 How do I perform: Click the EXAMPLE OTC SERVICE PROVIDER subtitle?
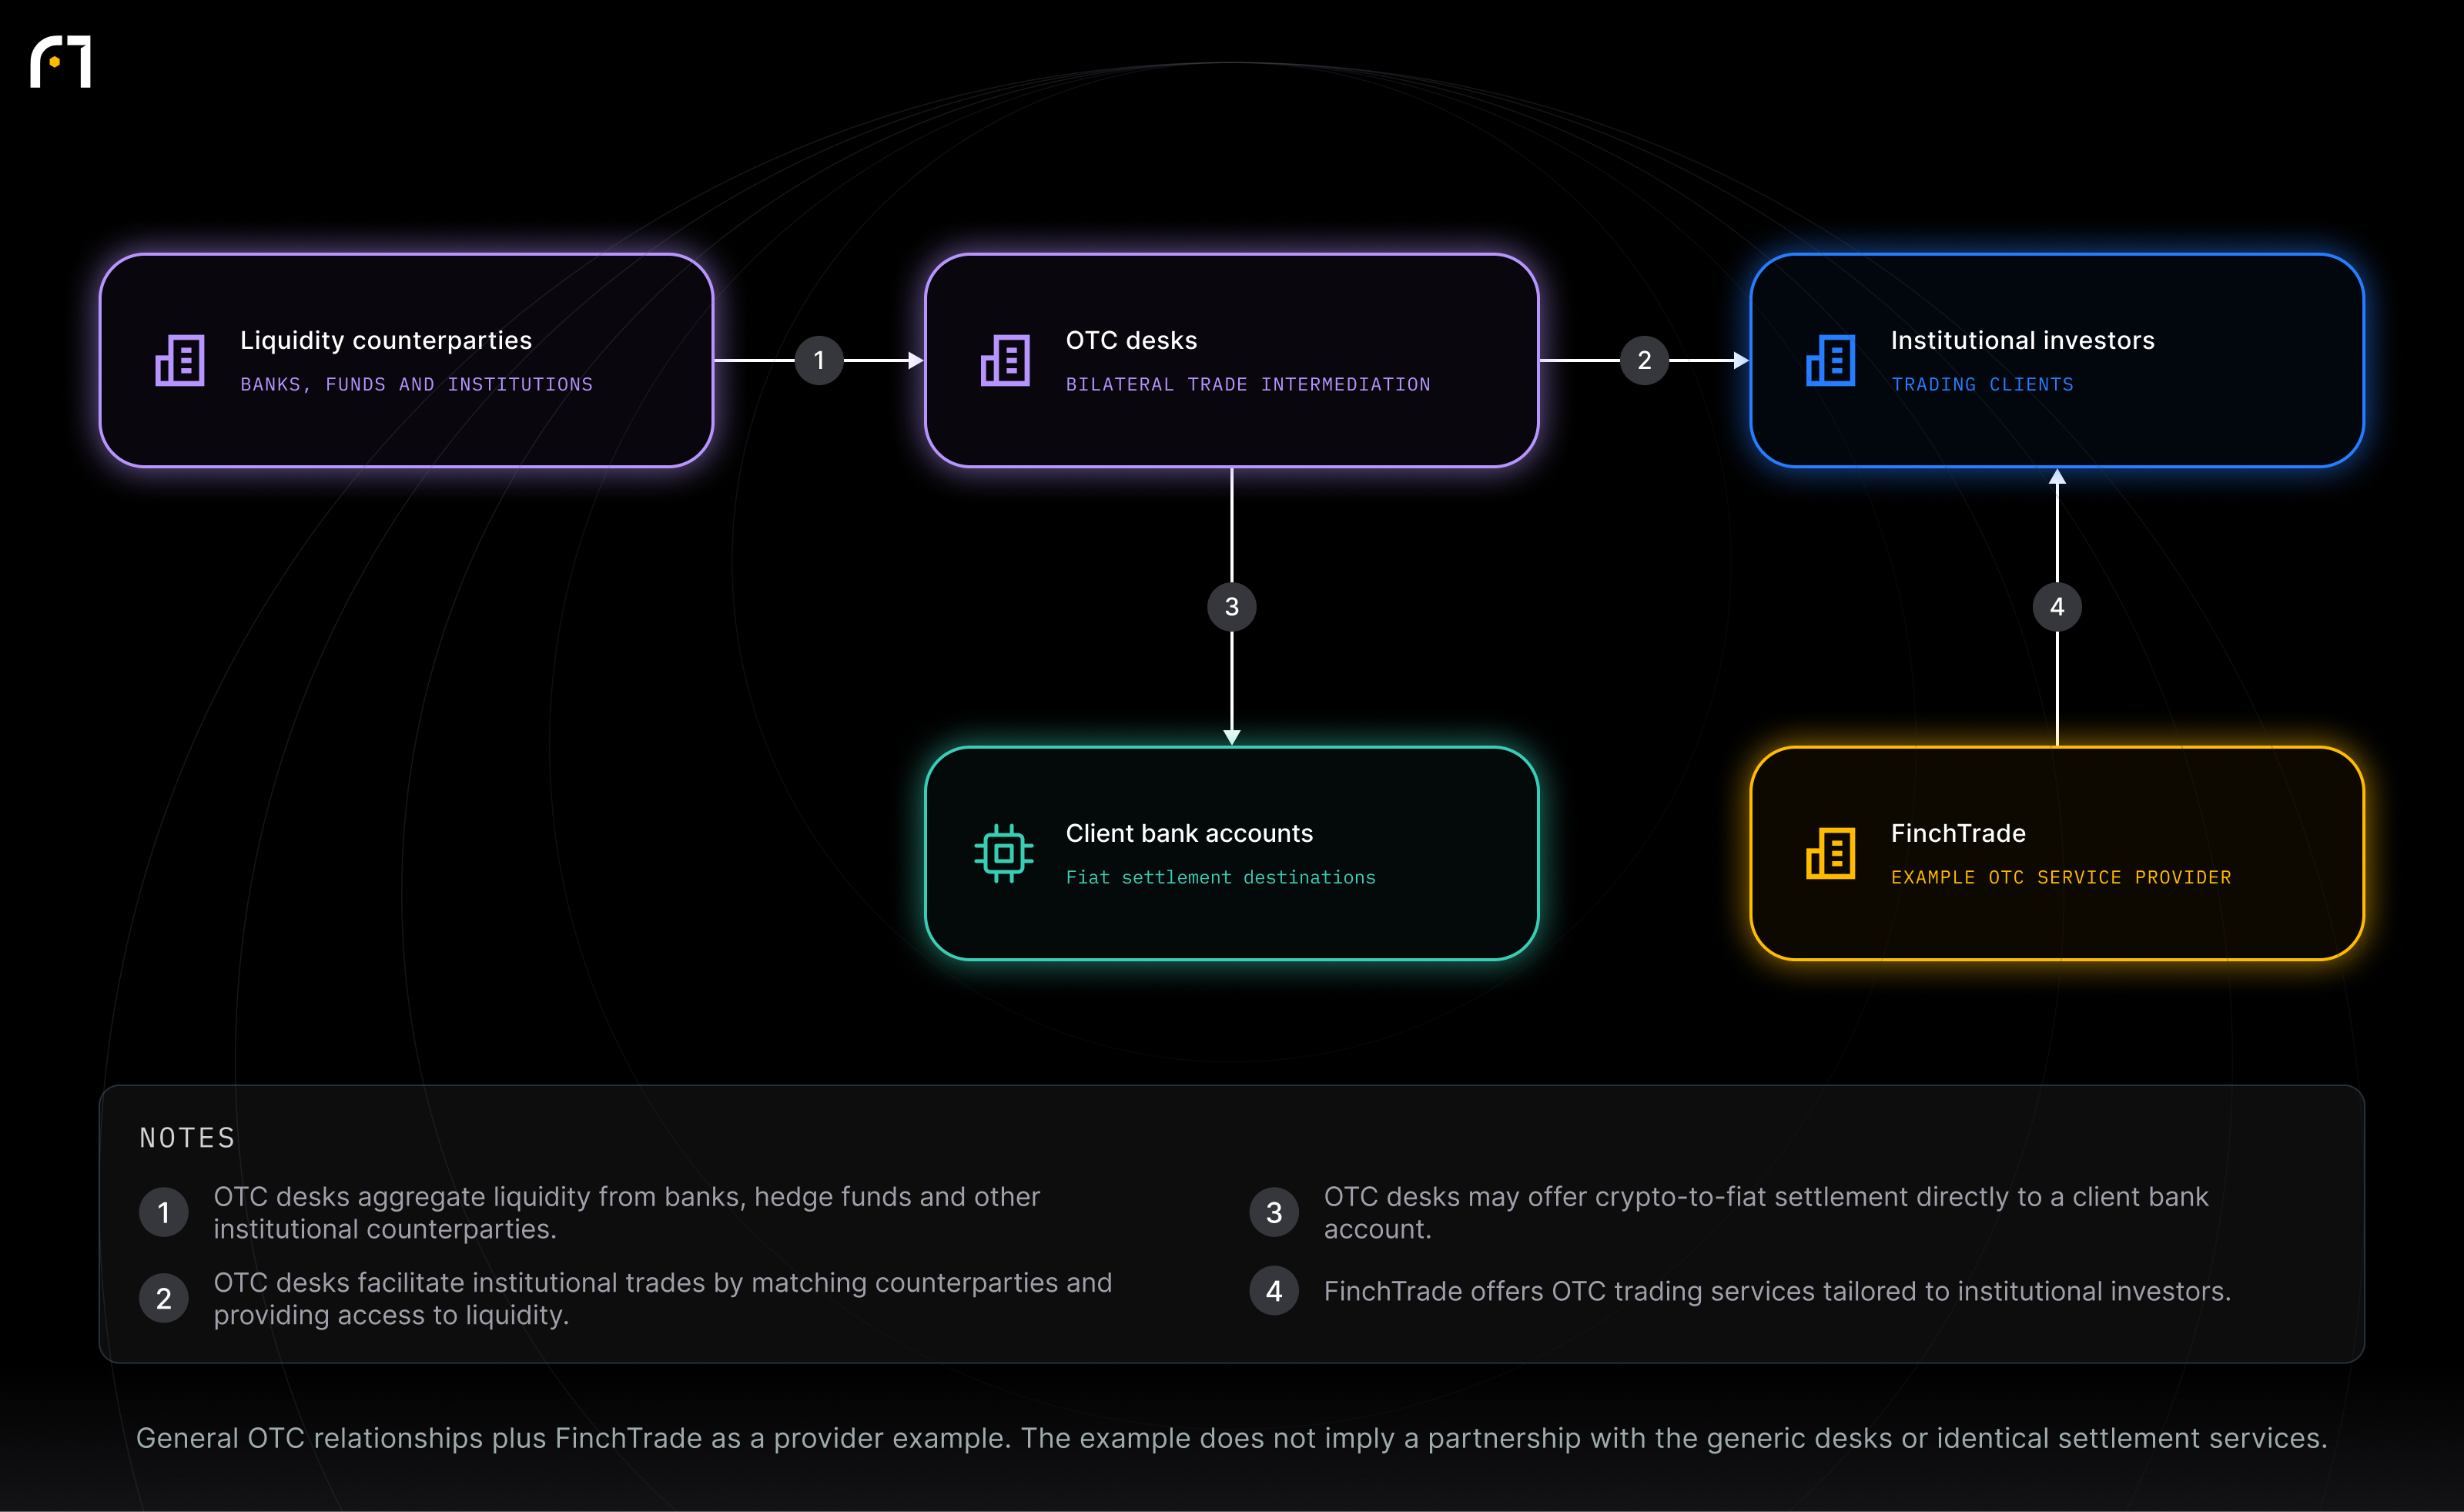coord(2060,877)
